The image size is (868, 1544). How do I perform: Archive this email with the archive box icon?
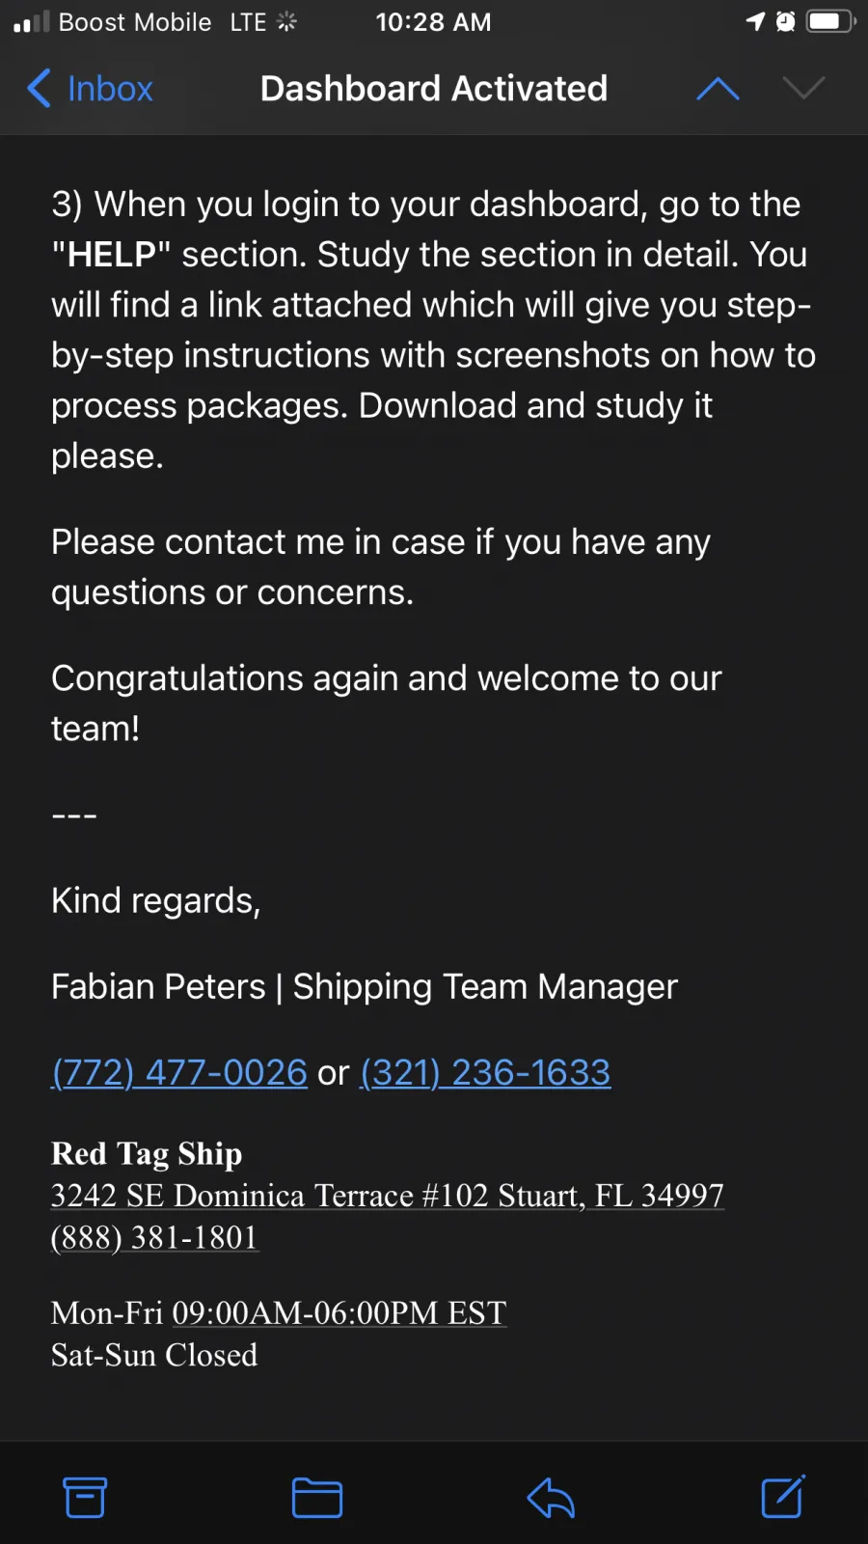click(x=85, y=1497)
